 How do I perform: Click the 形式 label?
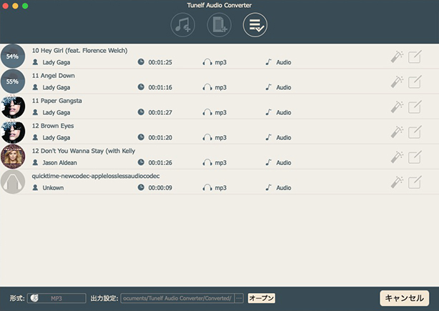point(17,298)
